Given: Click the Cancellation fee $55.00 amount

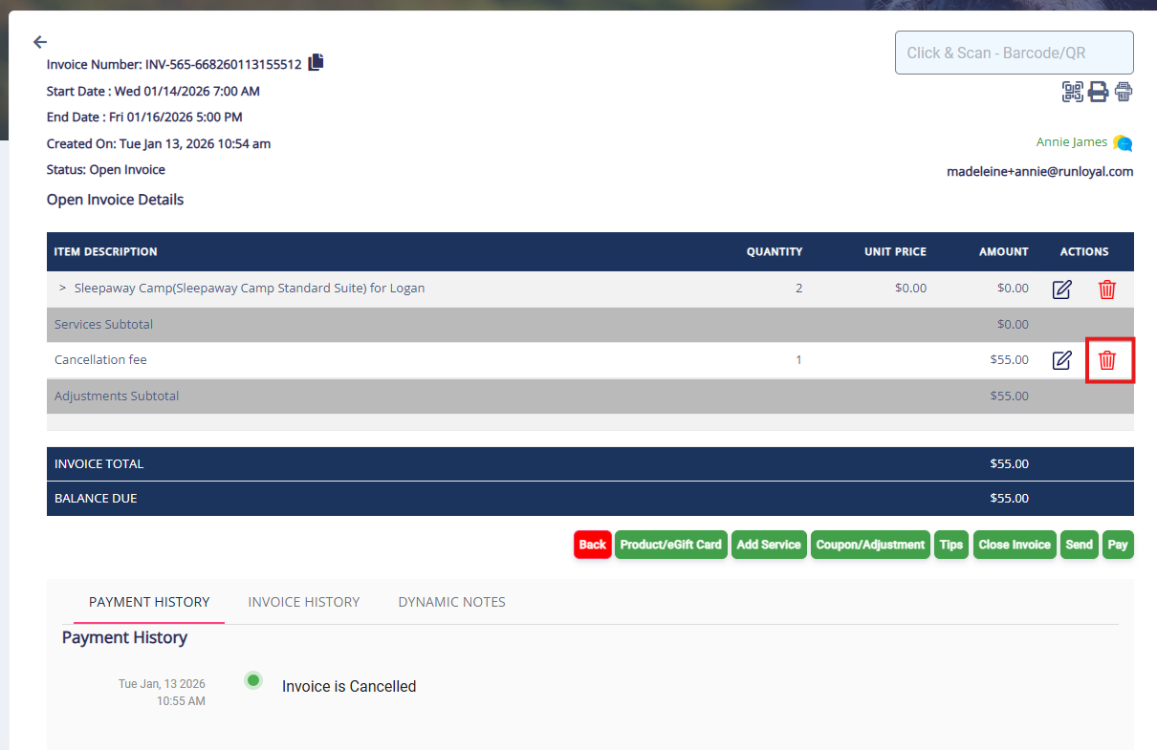Looking at the screenshot, I should 1010,360.
